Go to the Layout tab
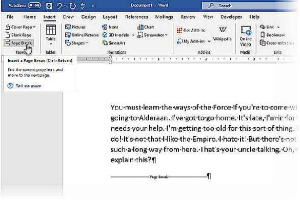 [110, 17]
